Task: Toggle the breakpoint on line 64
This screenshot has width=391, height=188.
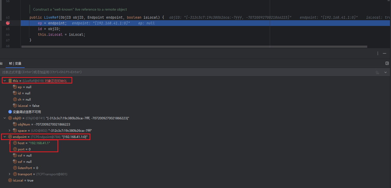Action: 8,23
